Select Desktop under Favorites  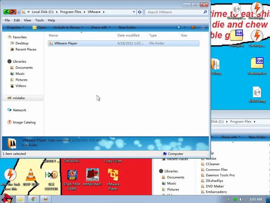click(x=22, y=43)
